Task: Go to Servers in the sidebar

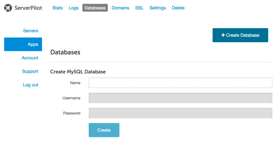Action: (31, 31)
